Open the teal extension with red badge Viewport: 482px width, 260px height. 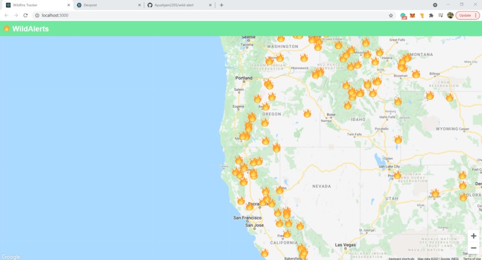pos(403,16)
